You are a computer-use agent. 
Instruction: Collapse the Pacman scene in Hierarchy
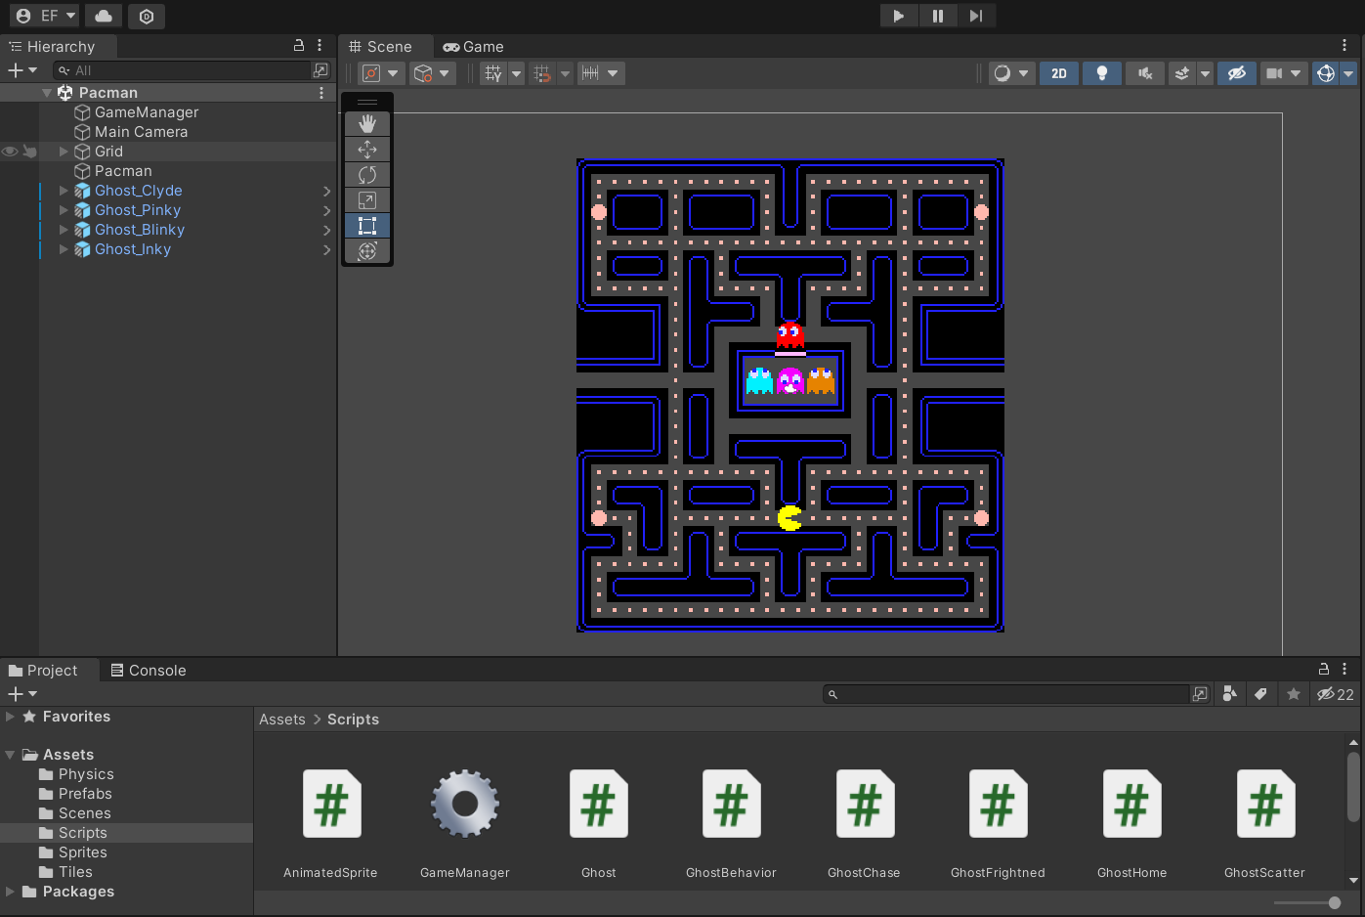tap(46, 93)
